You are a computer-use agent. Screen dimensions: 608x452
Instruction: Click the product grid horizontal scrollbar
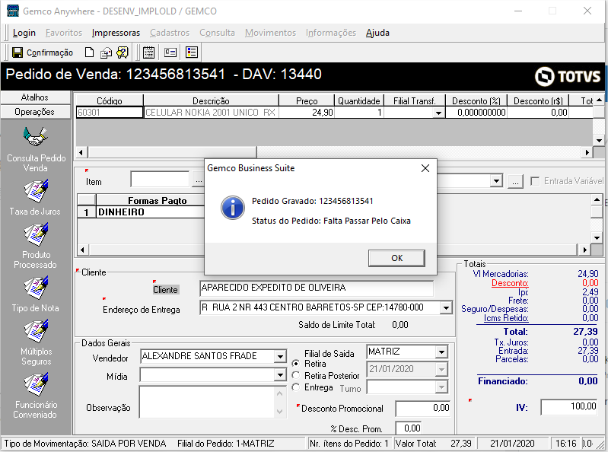(333, 152)
